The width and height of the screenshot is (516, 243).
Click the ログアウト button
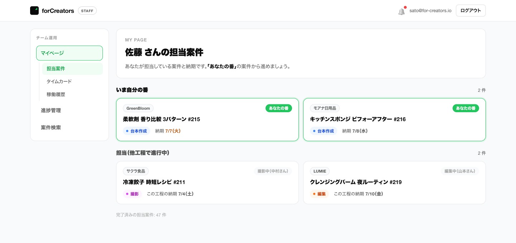tap(471, 11)
